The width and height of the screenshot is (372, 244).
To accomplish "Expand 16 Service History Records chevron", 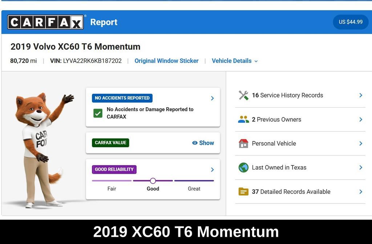I will [x=361, y=95].
